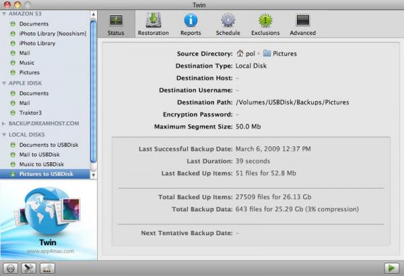Select Documents under Apple iDisk
The height and width of the screenshot is (276, 404).
[34, 94]
